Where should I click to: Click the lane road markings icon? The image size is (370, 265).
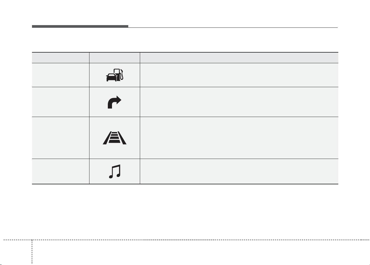click(115, 138)
